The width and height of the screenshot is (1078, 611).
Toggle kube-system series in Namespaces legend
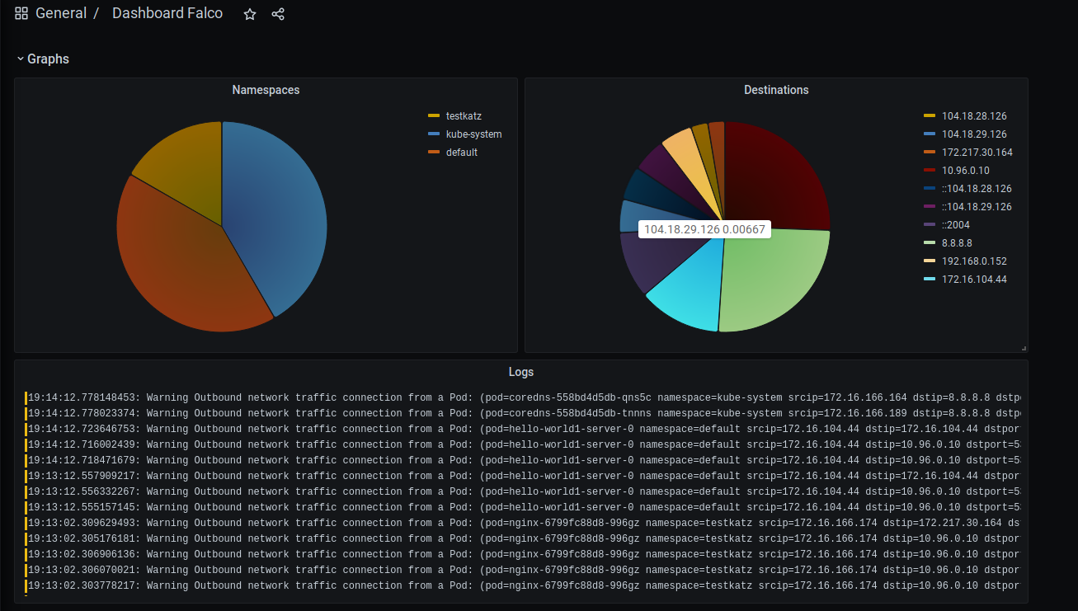click(473, 134)
